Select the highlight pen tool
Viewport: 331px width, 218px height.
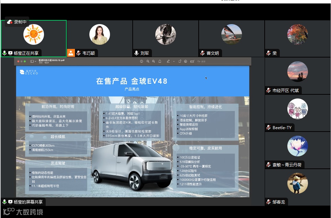[168, 61]
